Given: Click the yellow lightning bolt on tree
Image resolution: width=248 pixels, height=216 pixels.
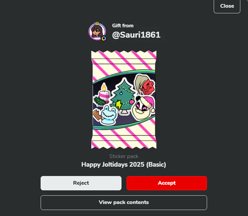Looking at the screenshot, I should [119, 105].
